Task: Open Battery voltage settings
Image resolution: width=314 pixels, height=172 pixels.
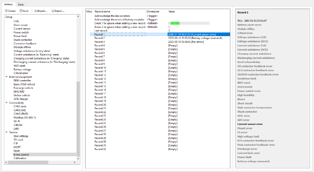Action: 22,70
